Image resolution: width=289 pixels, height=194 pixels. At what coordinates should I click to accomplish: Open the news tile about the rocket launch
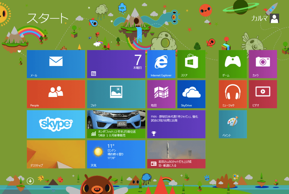point(176,154)
